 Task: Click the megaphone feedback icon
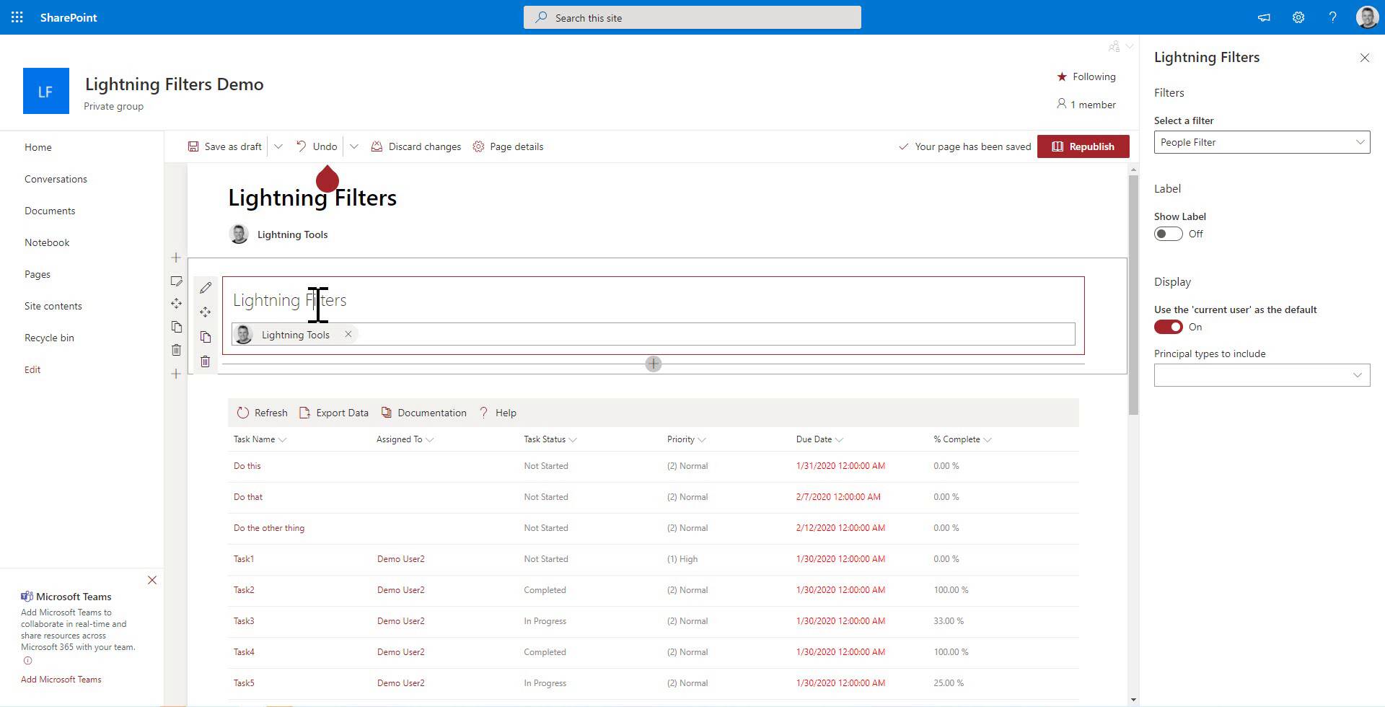(1264, 17)
